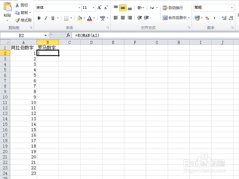This screenshot has width=239, height=179.
Task: Expand the paste options arrow
Action: pyautogui.click(x=7, y=20)
